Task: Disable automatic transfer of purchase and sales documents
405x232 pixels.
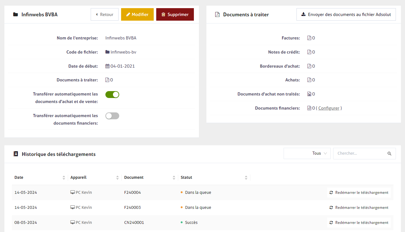Action: [x=112, y=95]
